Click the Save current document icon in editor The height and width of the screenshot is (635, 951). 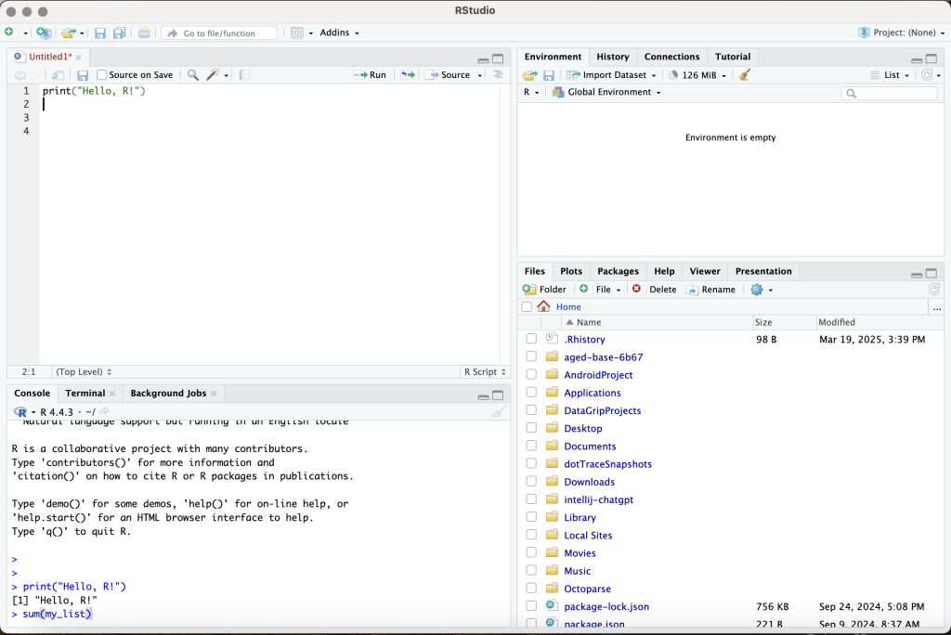tap(83, 75)
